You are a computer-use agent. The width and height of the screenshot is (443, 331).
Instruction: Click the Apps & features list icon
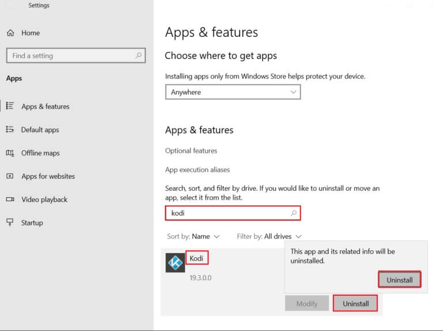tap(10, 106)
